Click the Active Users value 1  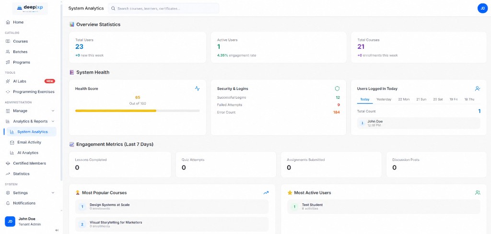(219, 47)
